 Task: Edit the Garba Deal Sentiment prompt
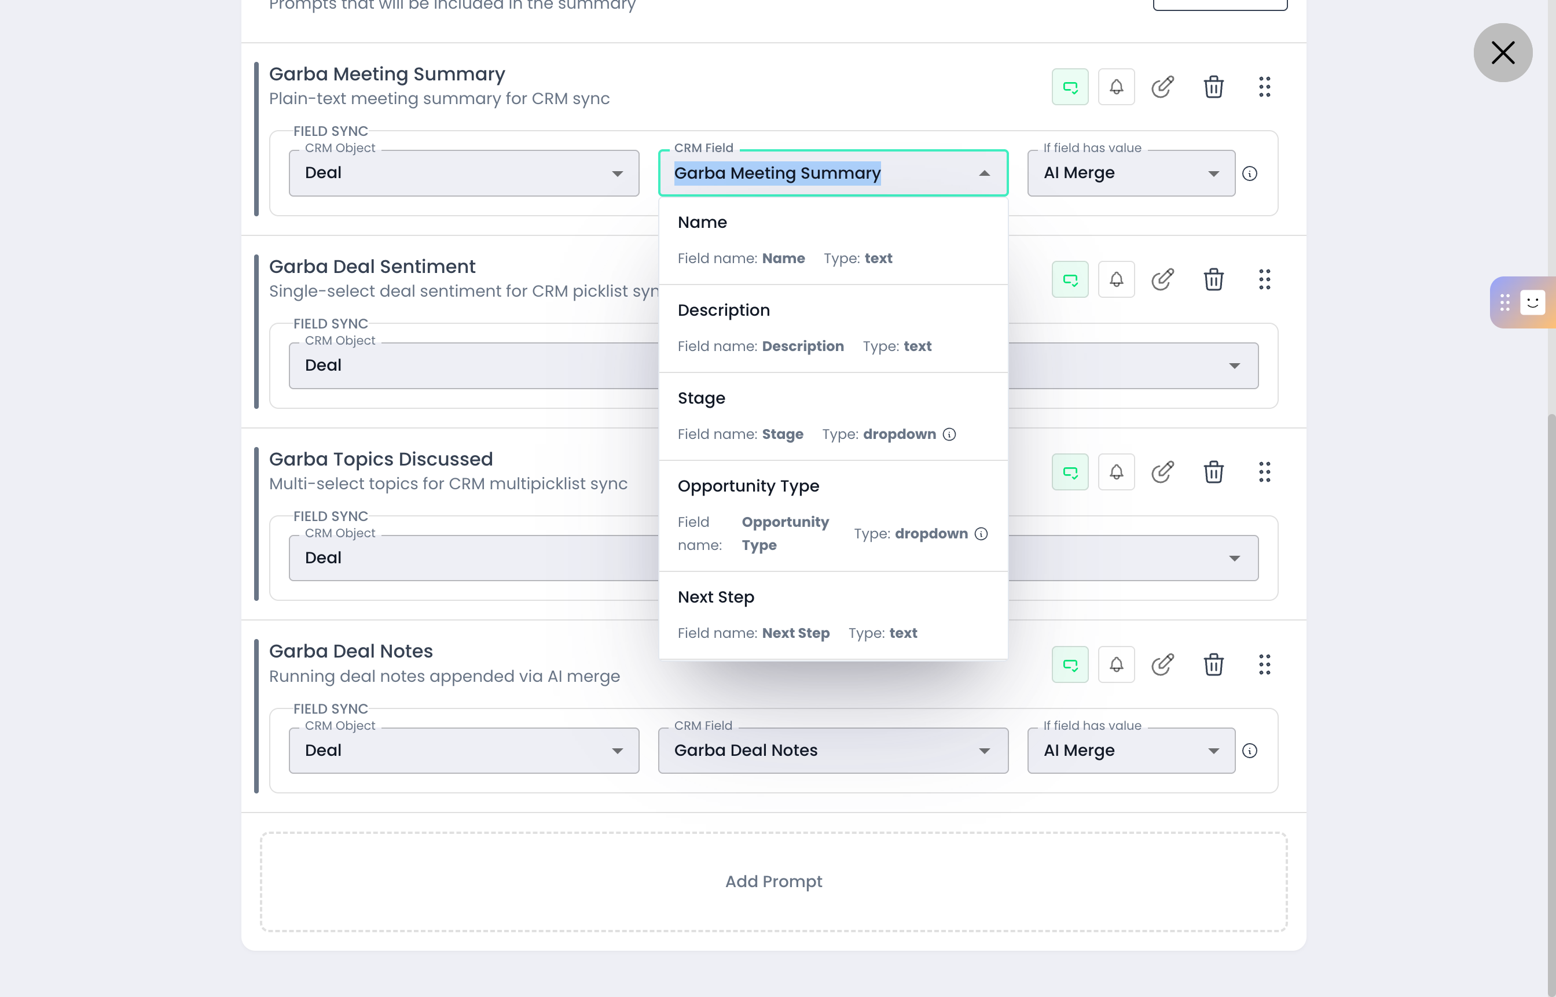[1162, 280]
